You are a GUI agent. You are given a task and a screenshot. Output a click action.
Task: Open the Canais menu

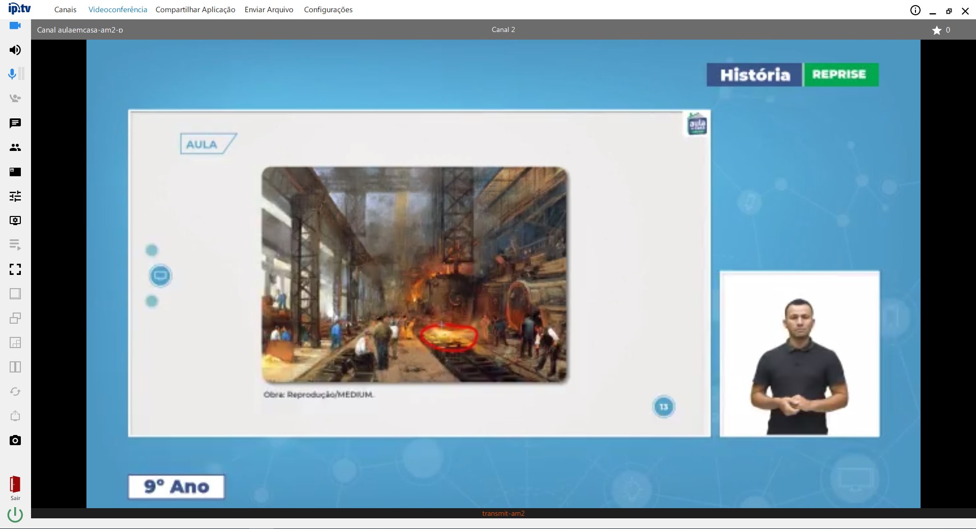point(66,10)
